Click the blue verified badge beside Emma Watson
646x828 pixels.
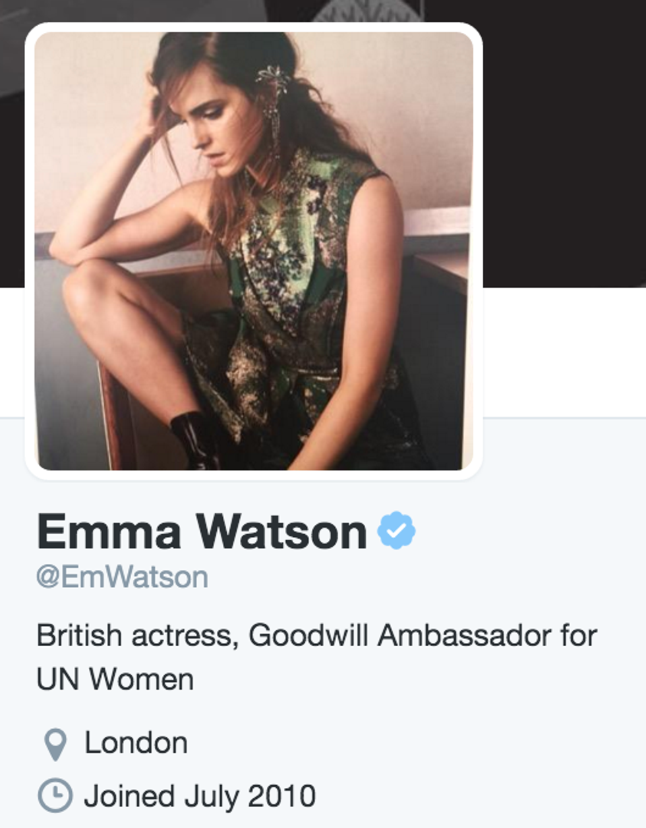[x=396, y=530]
